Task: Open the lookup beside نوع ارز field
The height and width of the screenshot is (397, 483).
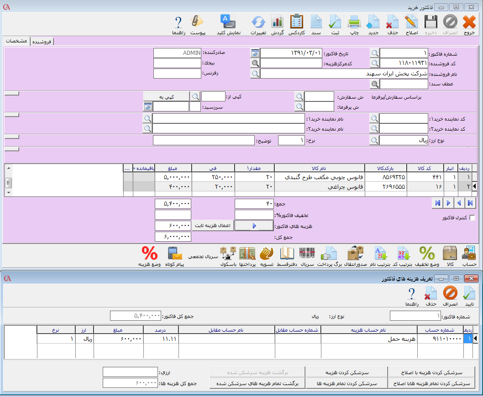Action: click(x=374, y=141)
